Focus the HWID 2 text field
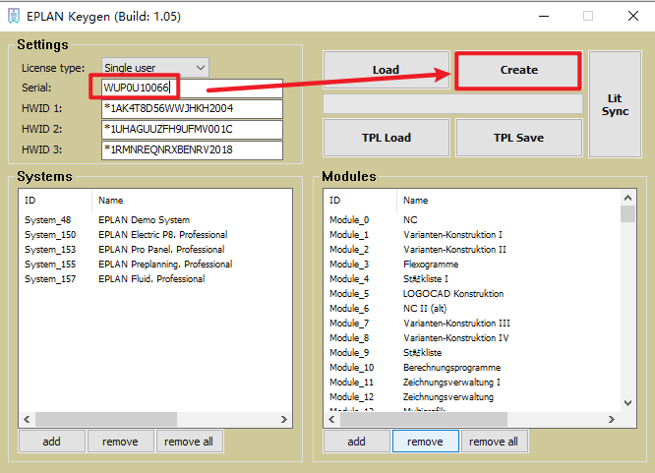The image size is (655, 473). 192,129
